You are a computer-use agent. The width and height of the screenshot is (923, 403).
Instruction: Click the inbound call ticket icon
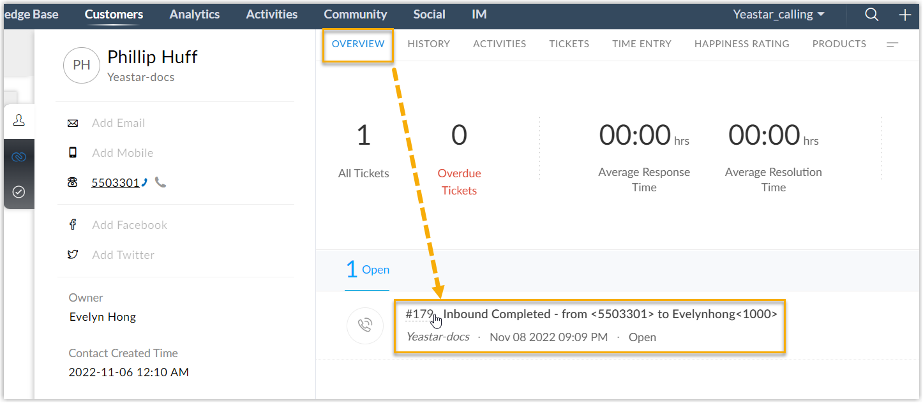pyautogui.click(x=364, y=326)
